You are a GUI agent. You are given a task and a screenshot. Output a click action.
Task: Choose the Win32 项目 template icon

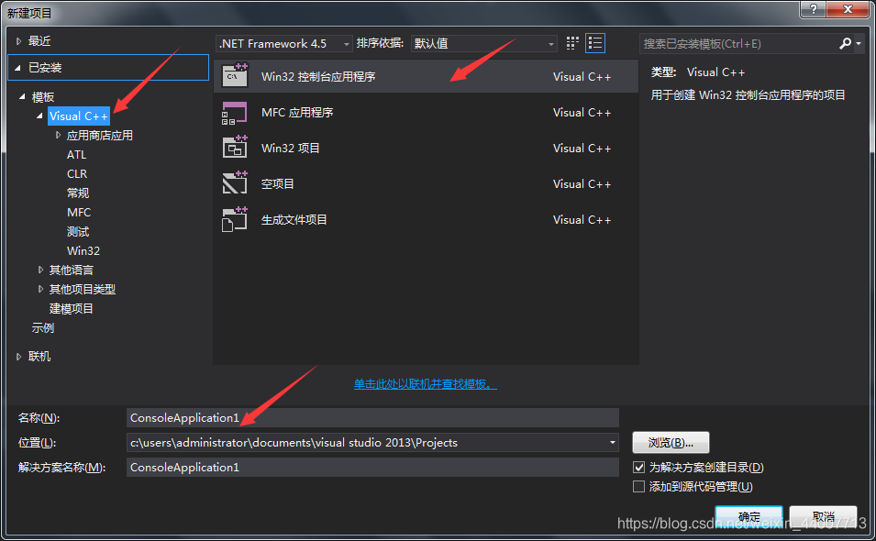(235, 148)
